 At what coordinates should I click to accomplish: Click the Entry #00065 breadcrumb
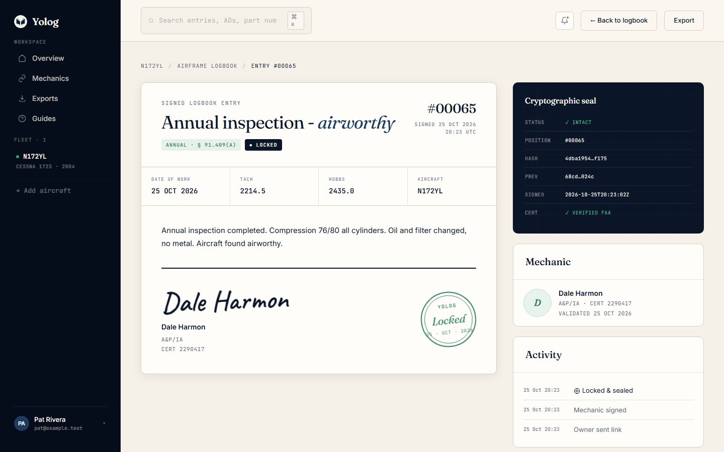coord(274,66)
